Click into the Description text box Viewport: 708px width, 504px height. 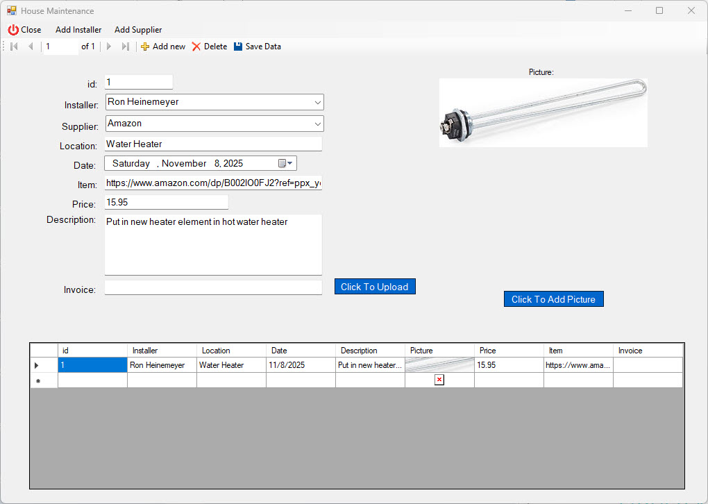[213, 244]
